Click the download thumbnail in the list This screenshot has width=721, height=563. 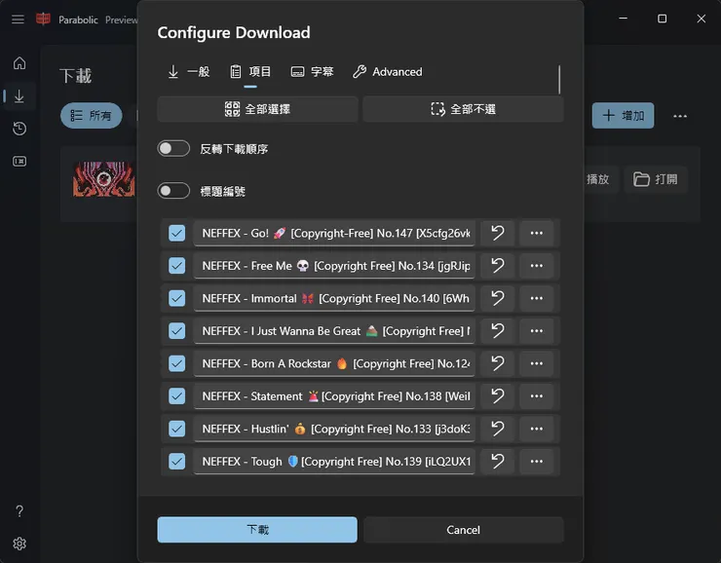pos(104,179)
